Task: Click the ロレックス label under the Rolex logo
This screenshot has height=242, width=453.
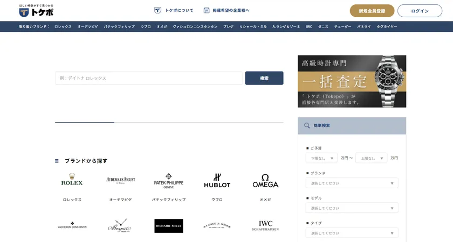Action: coord(72,200)
